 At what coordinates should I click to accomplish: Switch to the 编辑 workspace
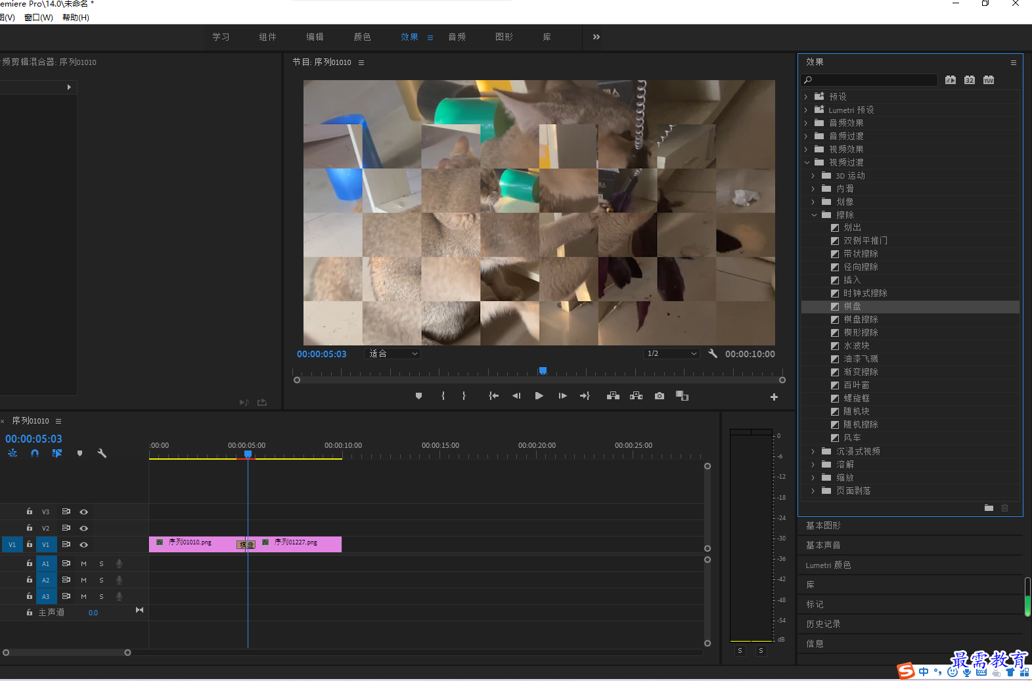tap(315, 37)
